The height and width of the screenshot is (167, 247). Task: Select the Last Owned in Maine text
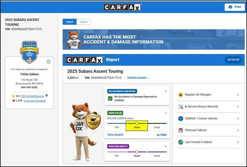coord(198,142)
